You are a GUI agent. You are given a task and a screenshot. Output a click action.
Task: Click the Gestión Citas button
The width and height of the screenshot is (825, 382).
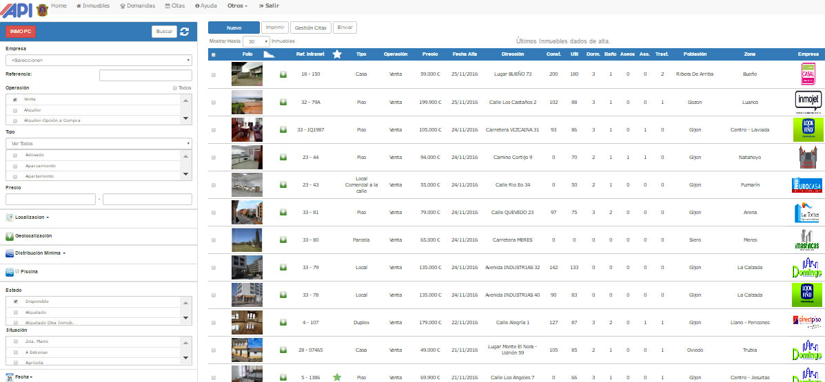(310, 28)
